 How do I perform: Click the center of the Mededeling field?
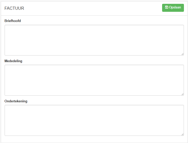coord(94,80)
